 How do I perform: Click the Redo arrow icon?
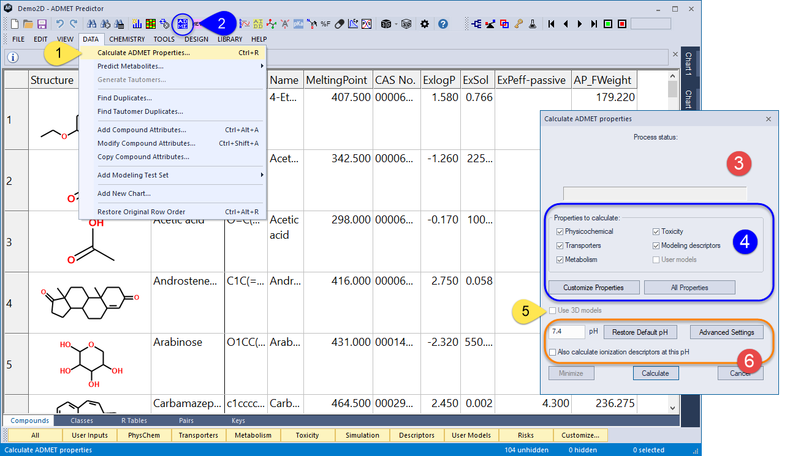tap(74, 24)
